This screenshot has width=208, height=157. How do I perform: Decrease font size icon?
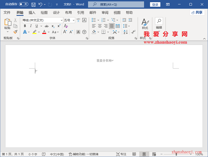click(x=71, y=32)
